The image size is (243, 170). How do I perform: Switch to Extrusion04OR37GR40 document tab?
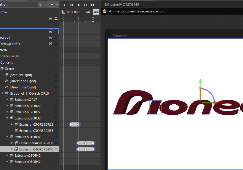point(122,4)
